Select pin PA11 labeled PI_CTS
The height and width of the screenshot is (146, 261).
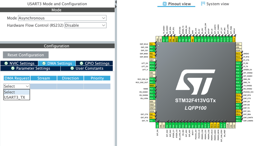(239, 60)
